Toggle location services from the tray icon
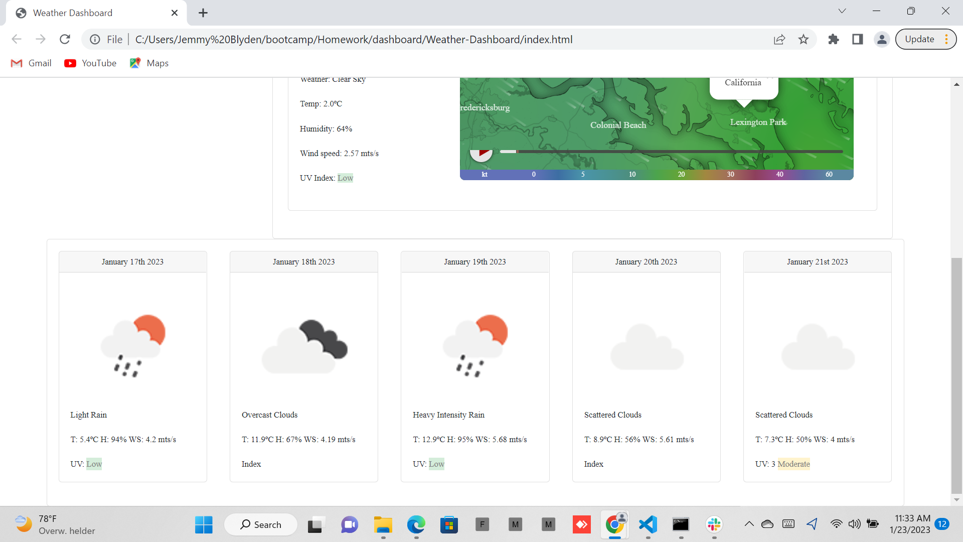963x542 pixels. [812, 524]
